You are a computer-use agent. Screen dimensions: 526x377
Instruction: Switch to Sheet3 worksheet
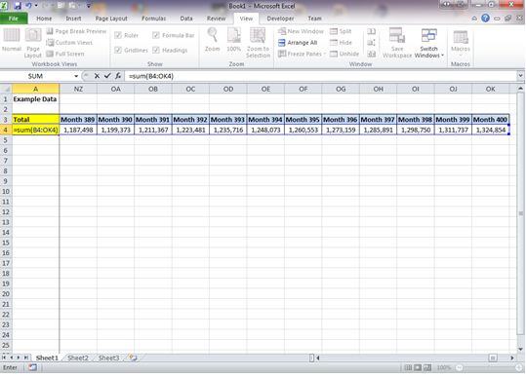108,358
